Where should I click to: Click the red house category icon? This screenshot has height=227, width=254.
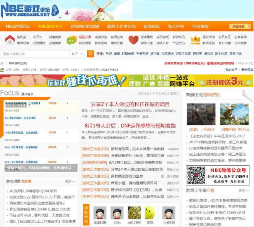click(10, 40)
